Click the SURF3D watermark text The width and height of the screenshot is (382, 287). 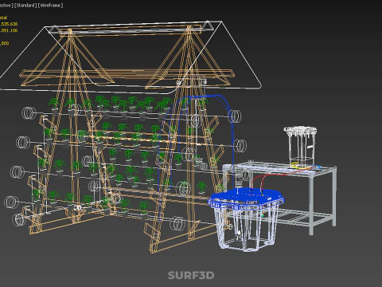pos(191,275)
